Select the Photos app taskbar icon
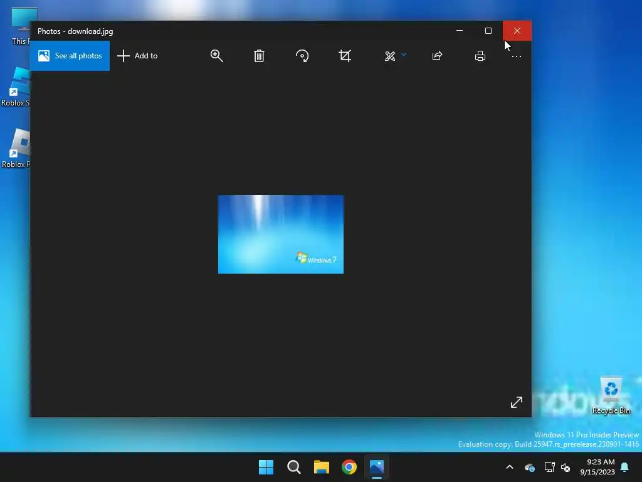Viewport: 642px width, 482px height. click(377, 467)
